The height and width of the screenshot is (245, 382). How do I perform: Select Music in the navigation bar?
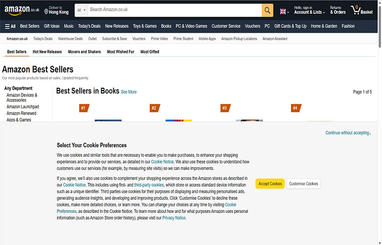point(69,26)
